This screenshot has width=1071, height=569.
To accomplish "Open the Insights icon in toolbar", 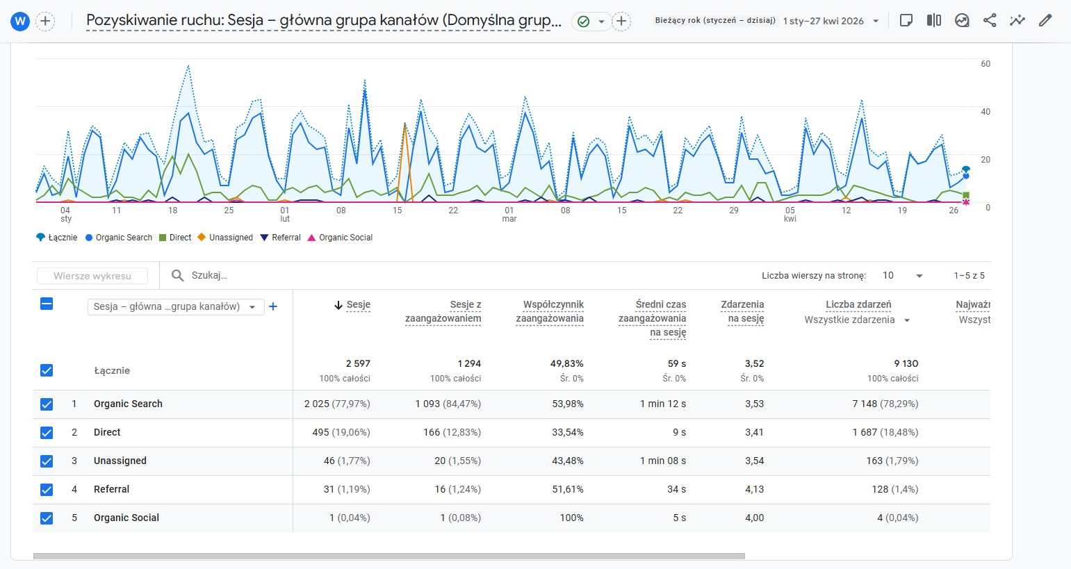I will coord(962,21).
